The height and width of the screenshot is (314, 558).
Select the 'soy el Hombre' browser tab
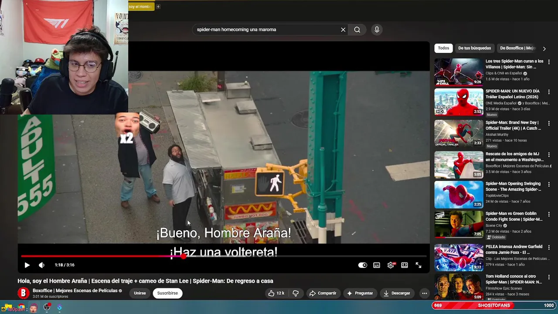click(141, 7)
